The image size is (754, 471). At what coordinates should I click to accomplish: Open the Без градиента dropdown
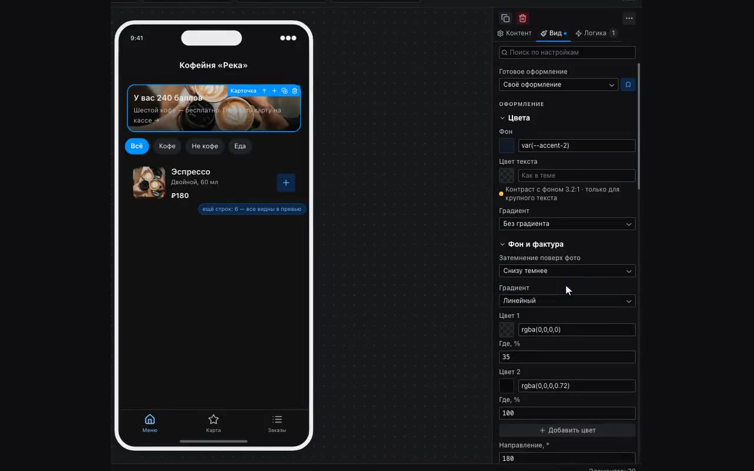567,224
